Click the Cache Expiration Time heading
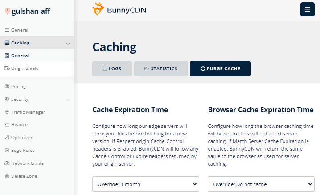Screen dimensions: 320x195 [x=130, y=110]
